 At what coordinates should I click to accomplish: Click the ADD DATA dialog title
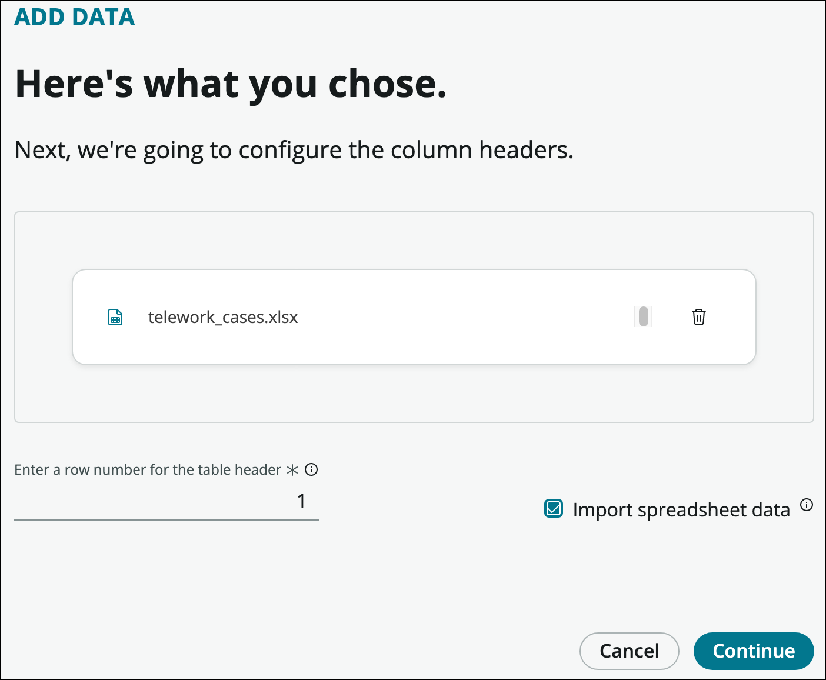point(75,17)
